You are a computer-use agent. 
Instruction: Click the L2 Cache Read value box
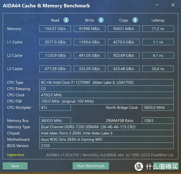(55, 55)
